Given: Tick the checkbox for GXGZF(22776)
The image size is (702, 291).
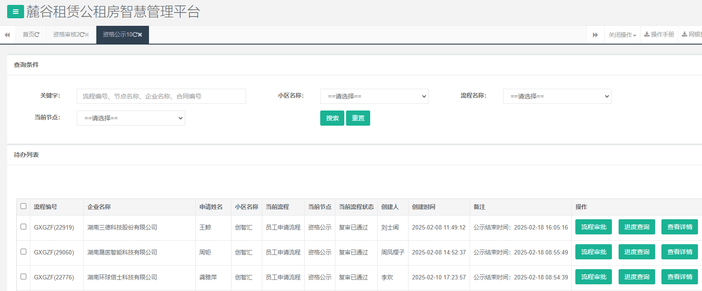Looking at the screenshot, I should click(24, 277).
